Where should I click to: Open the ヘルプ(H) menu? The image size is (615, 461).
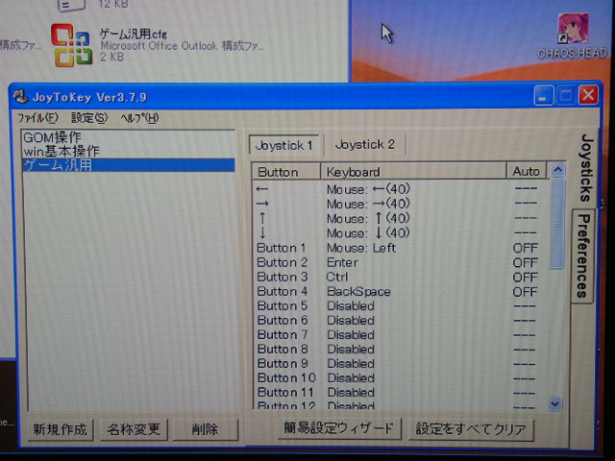tap(139, 117)
